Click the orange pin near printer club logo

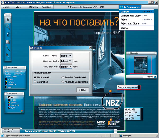pos(111,120)
